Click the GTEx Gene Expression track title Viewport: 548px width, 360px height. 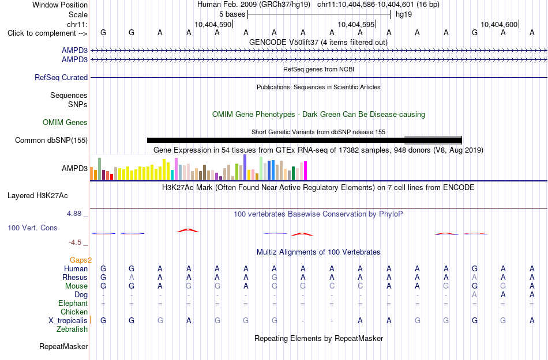click(x=318, y=150)
